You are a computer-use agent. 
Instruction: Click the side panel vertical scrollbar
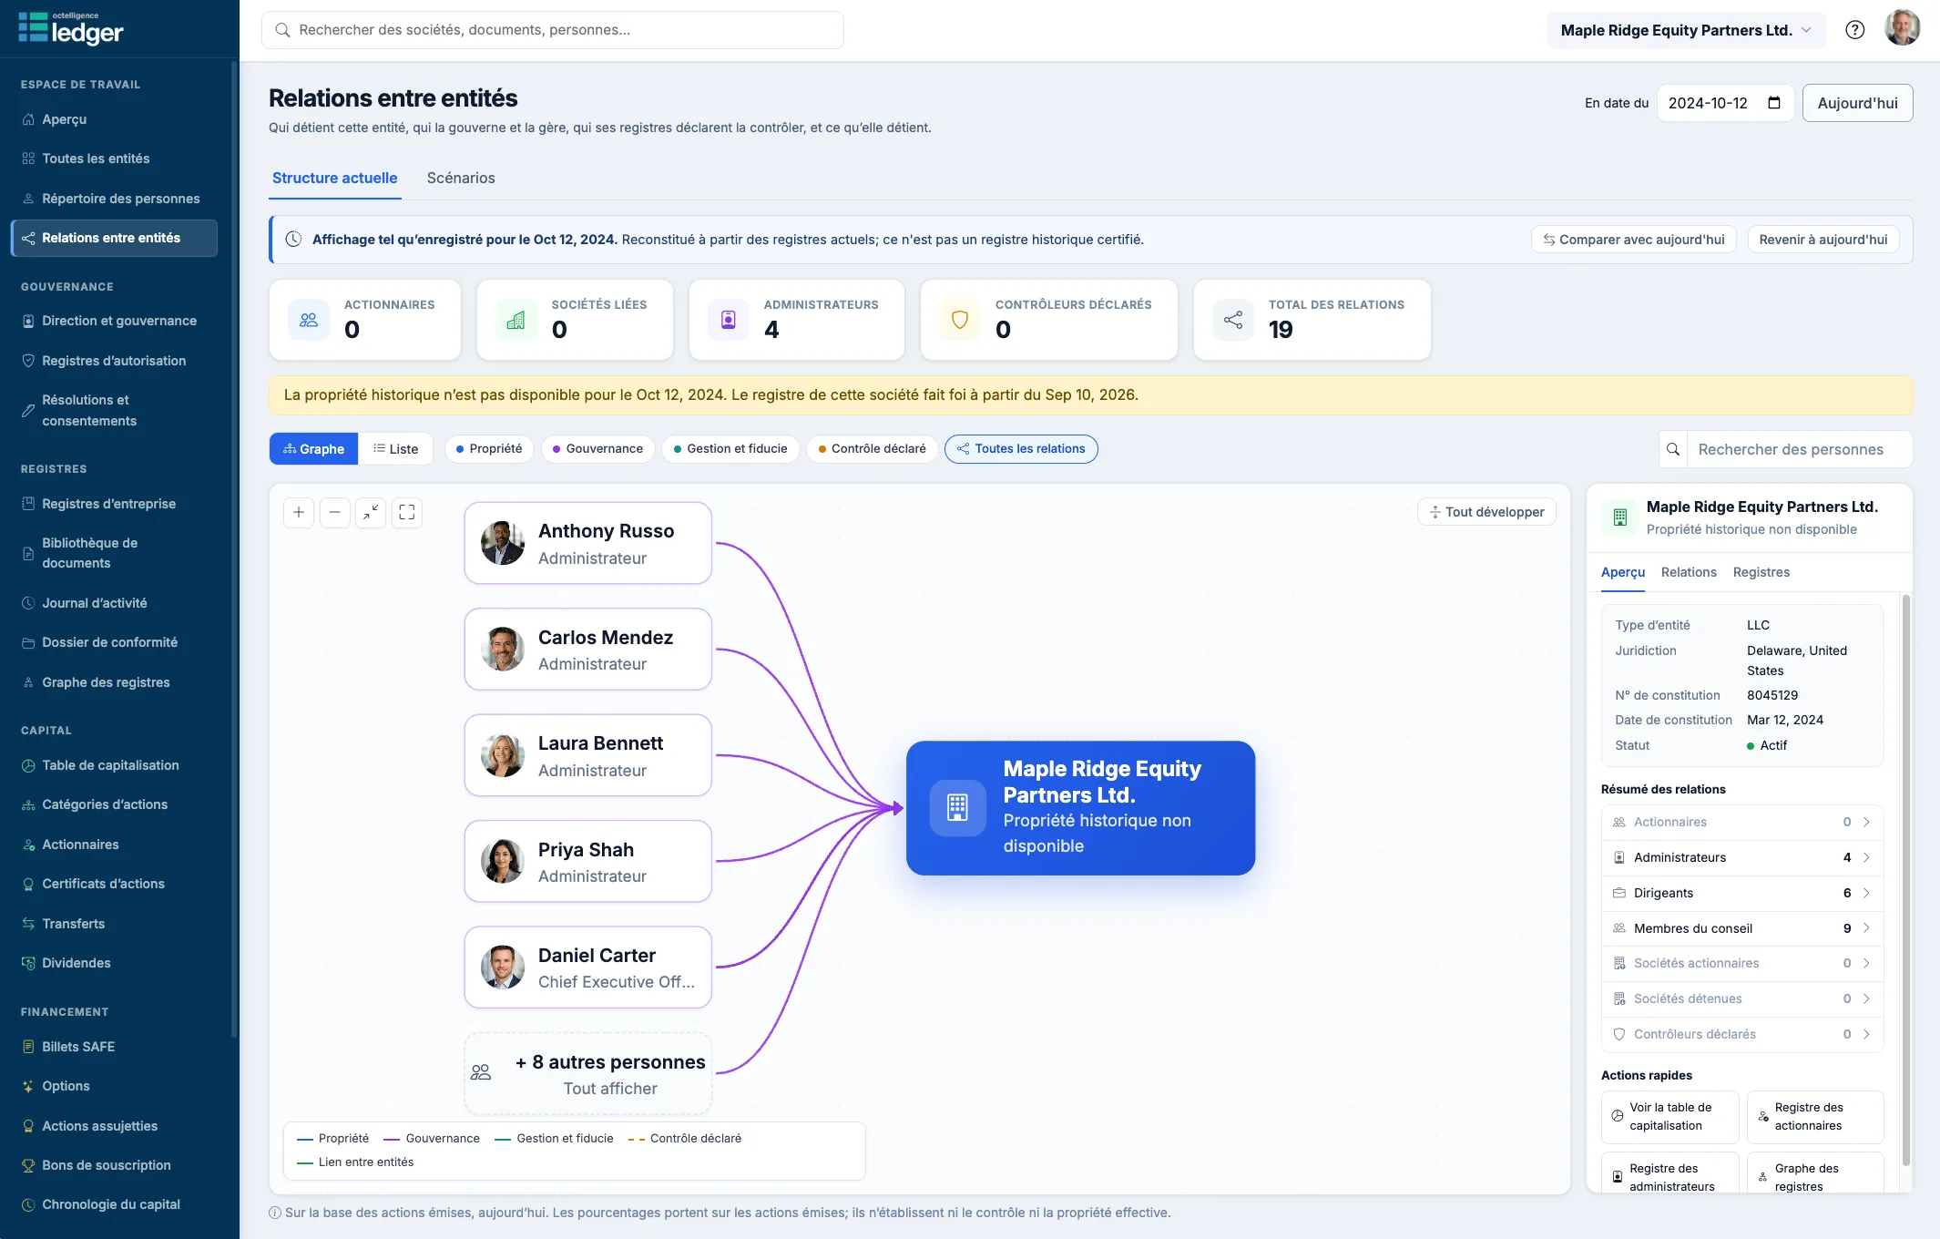[x=1905, y=880]
